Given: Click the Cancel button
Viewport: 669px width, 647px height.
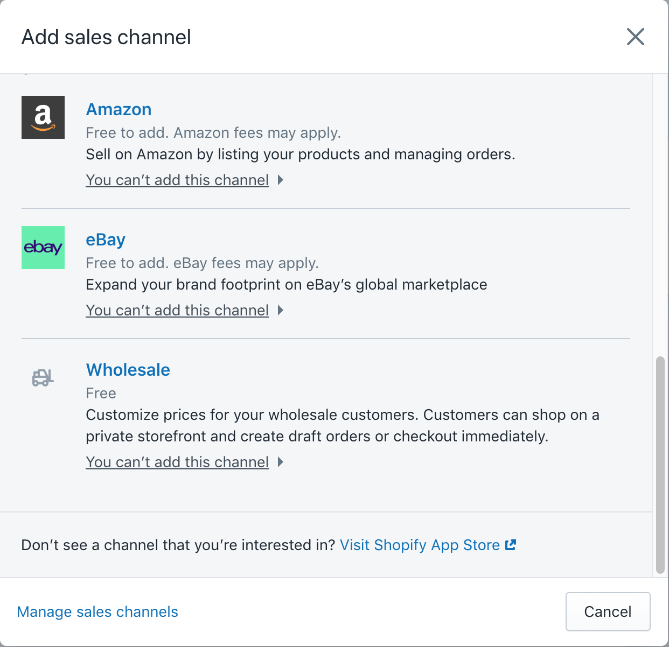Looking at the screenshot, I should click(608, 611).
